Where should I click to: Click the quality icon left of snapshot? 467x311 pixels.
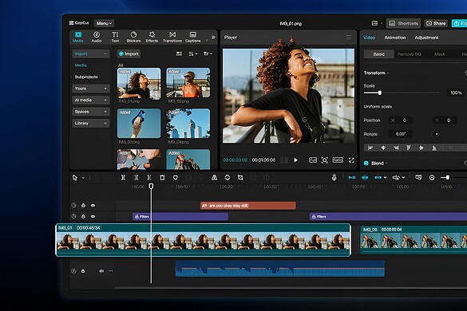313,160
